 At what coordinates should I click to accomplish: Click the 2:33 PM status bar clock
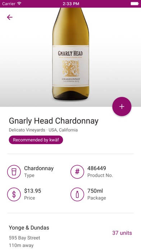pyautogui.click(x=71, y=4)
